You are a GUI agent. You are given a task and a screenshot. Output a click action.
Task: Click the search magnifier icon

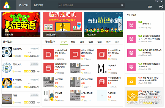click(x=122, y=5)
